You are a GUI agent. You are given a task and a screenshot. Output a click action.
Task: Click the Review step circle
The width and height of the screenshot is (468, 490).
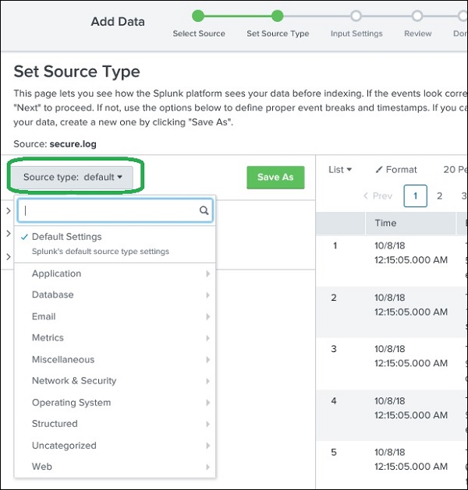(417, 16)
